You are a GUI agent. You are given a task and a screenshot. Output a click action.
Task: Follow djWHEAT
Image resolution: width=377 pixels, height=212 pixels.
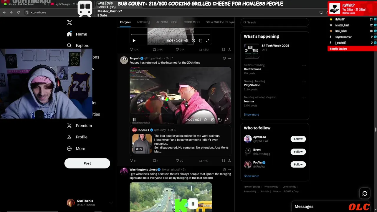[x=298, y=139]
